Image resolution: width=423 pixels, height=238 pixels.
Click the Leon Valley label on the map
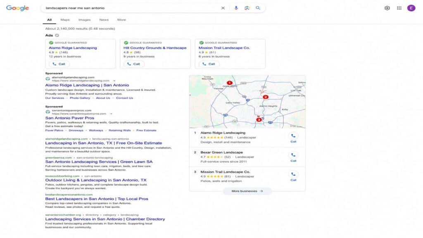click(x=233, y=103)
